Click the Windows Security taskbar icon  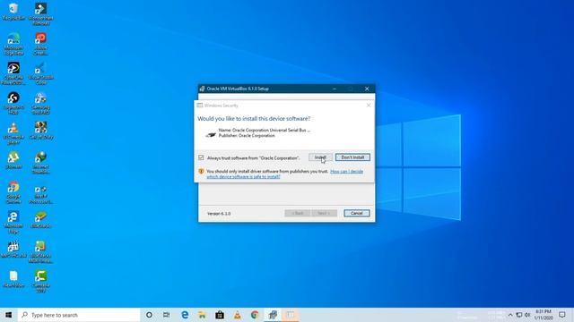click(291, 315)
